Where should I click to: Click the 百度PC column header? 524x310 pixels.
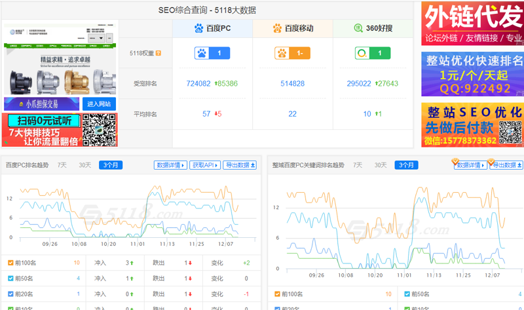[212, 28]
